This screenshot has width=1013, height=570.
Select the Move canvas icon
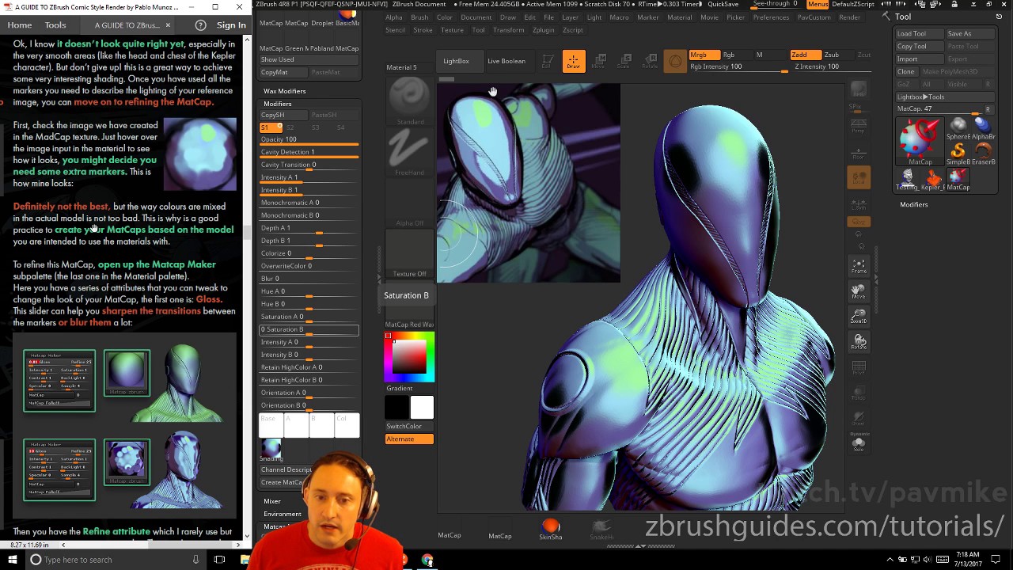[859, 292]
